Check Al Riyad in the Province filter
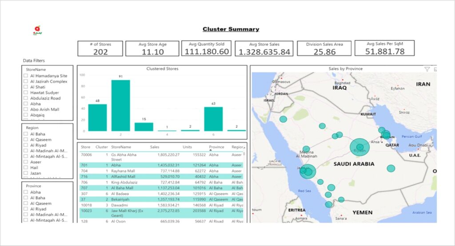The height and width of the screenshot is (246, 455). pyautogui.click(x=26, y=209)
